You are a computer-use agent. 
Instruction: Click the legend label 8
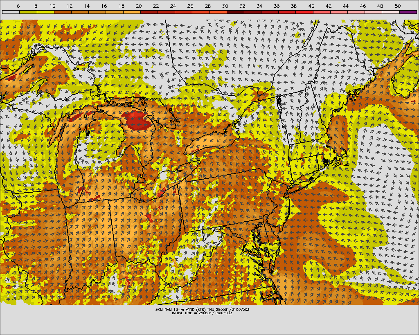36,6
